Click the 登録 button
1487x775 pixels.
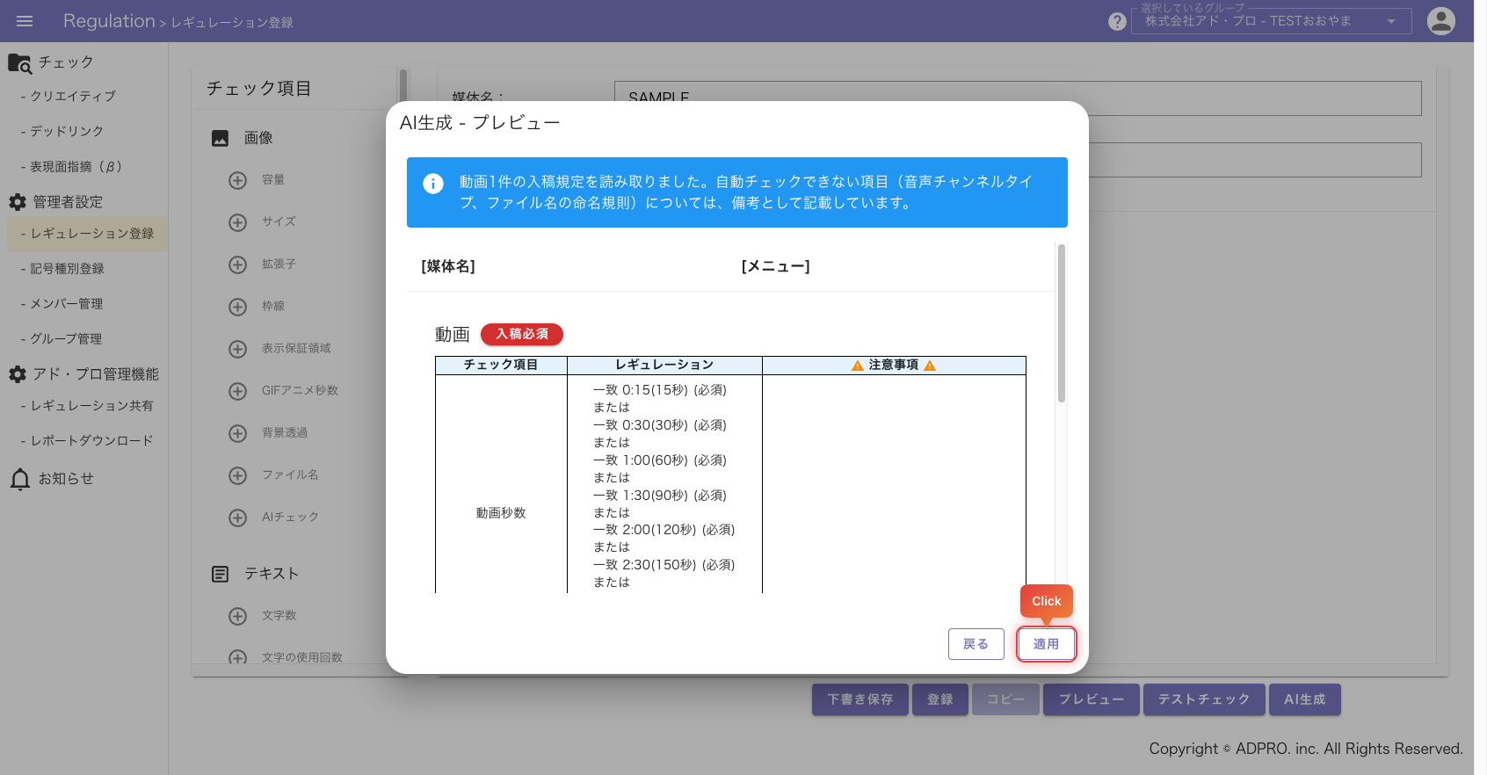[940, 699]
